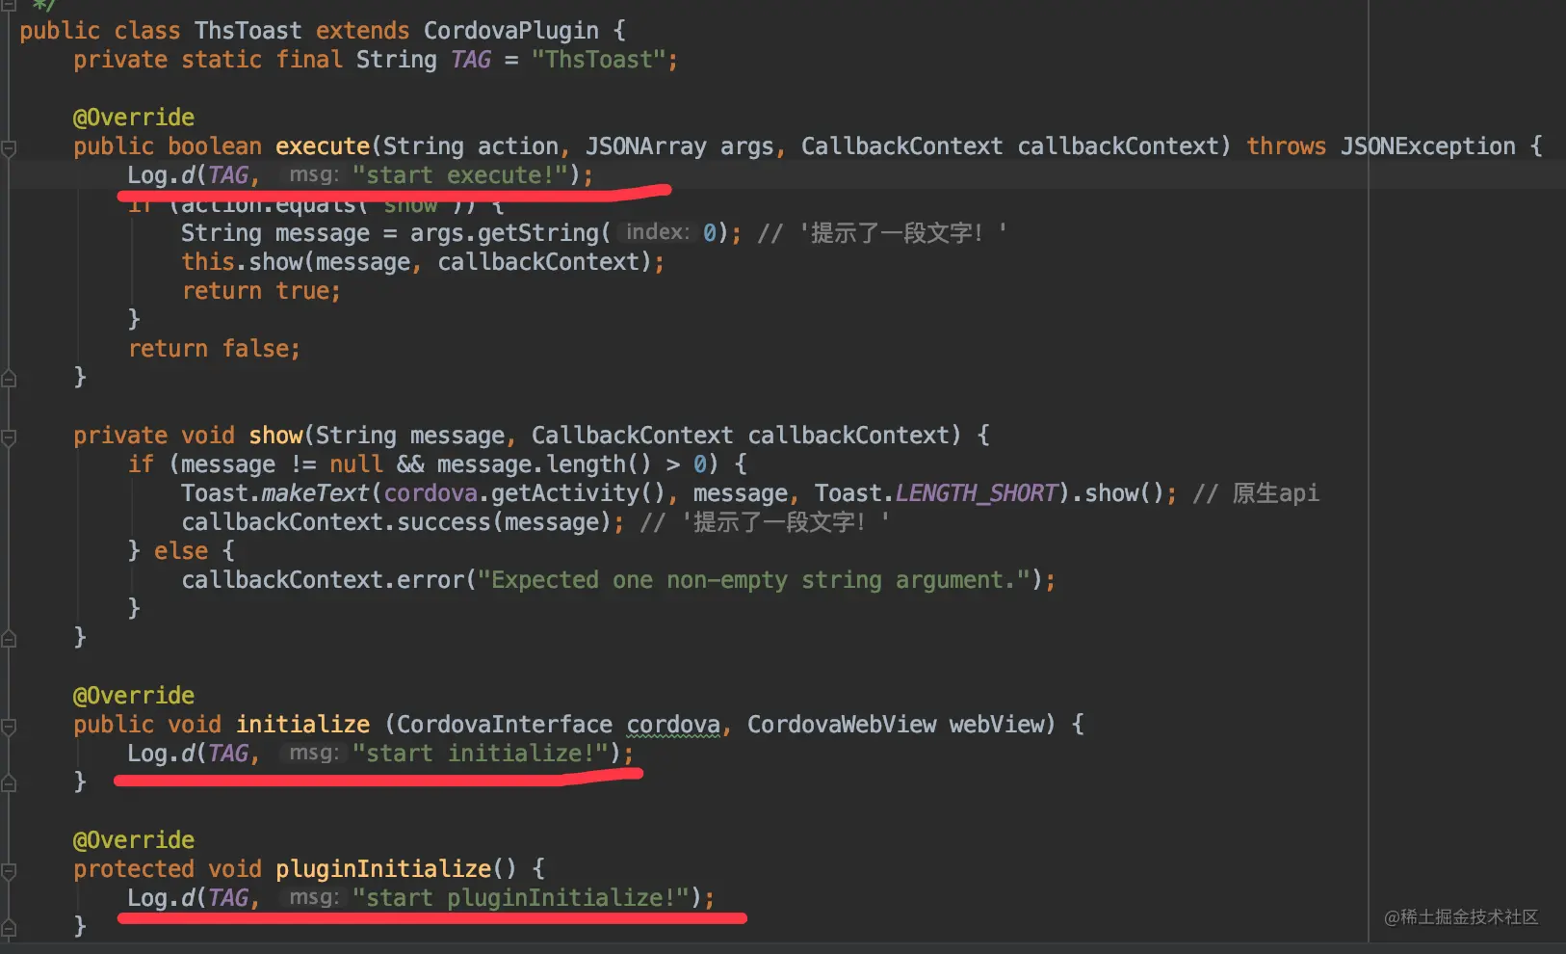
Task: Click the else keyword
Action: 181,551
